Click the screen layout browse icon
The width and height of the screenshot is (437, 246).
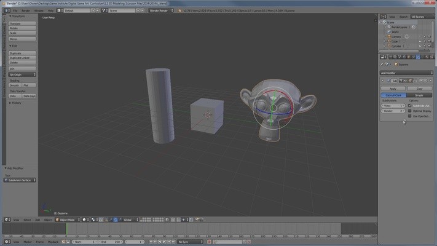point(60,10)
